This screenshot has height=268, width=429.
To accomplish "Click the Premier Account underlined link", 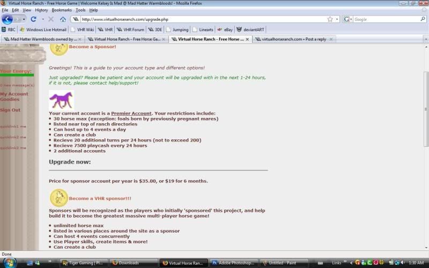I will tap(131, 113).
